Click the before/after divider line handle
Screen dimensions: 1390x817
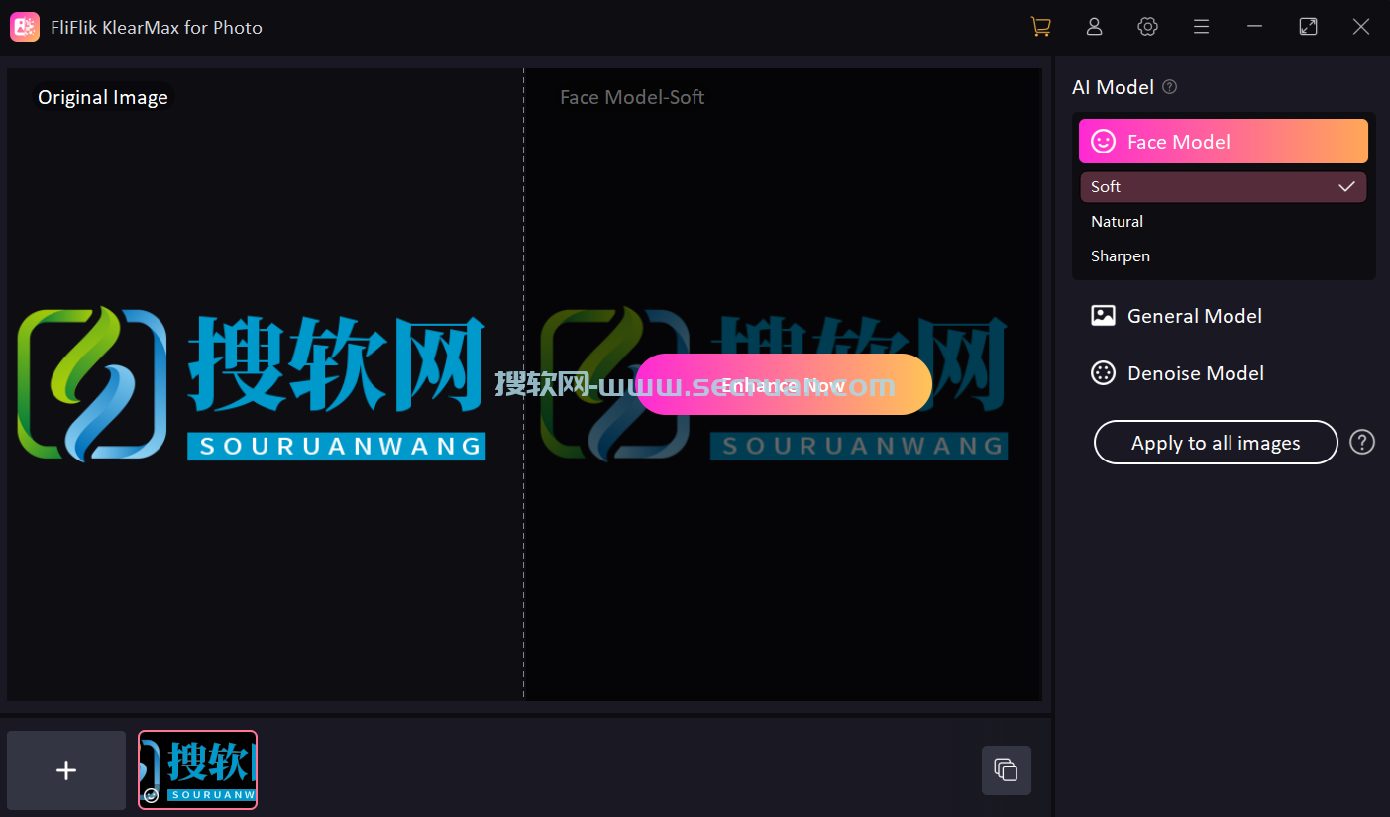tap(524, 384)
